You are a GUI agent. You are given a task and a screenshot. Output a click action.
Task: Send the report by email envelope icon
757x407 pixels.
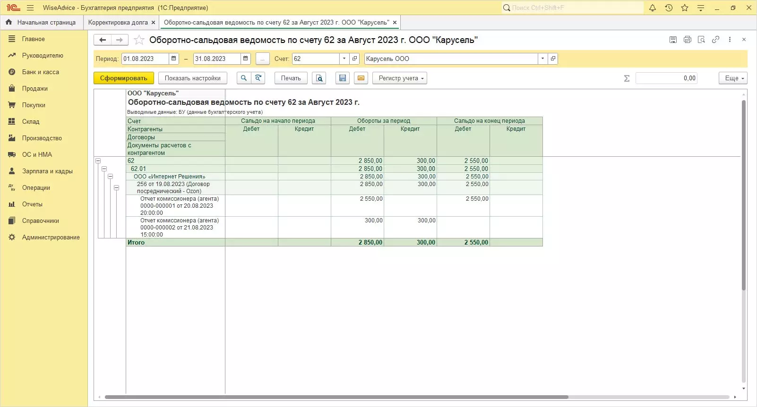(x=361, y=78)
